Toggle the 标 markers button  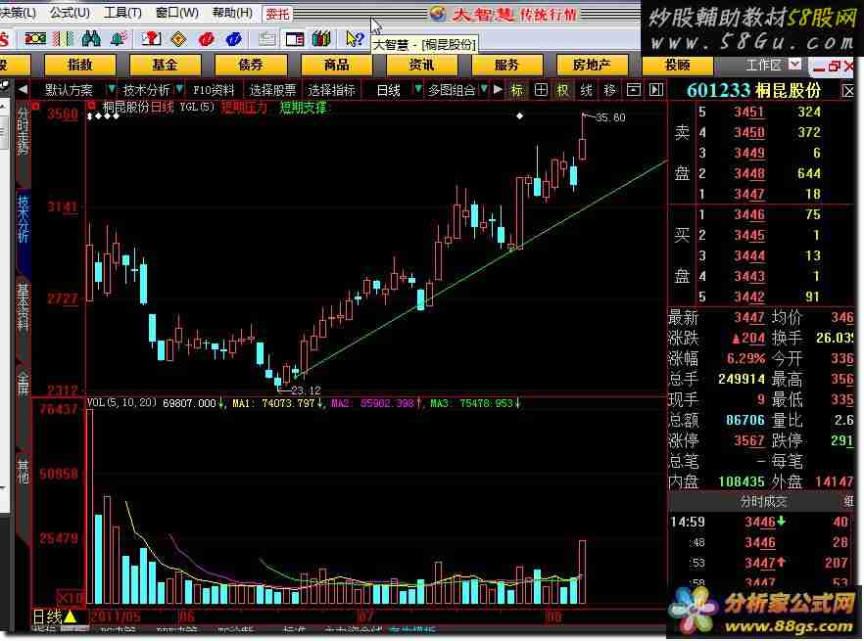517,90
